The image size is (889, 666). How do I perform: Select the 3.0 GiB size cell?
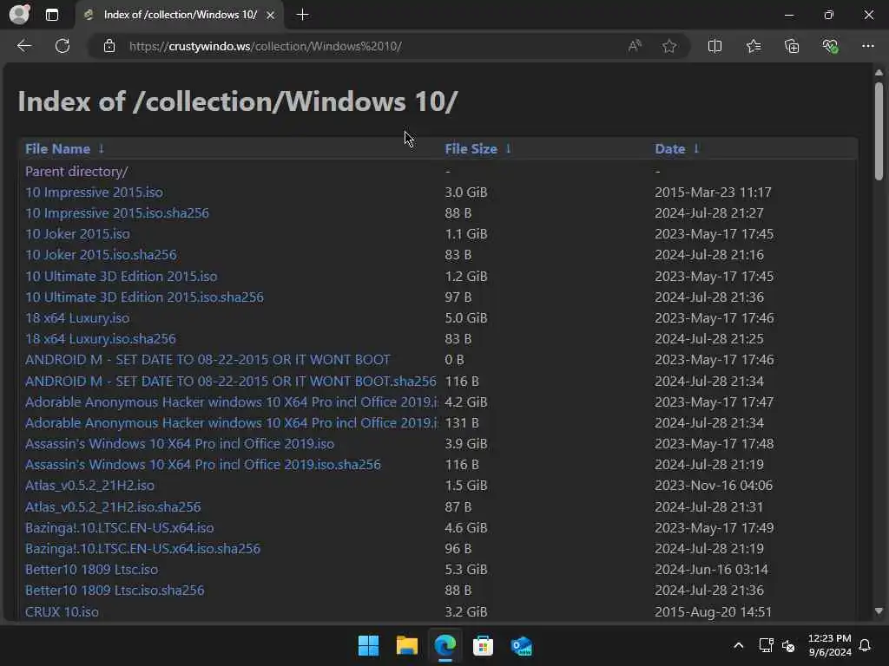(x=466, y=192)
